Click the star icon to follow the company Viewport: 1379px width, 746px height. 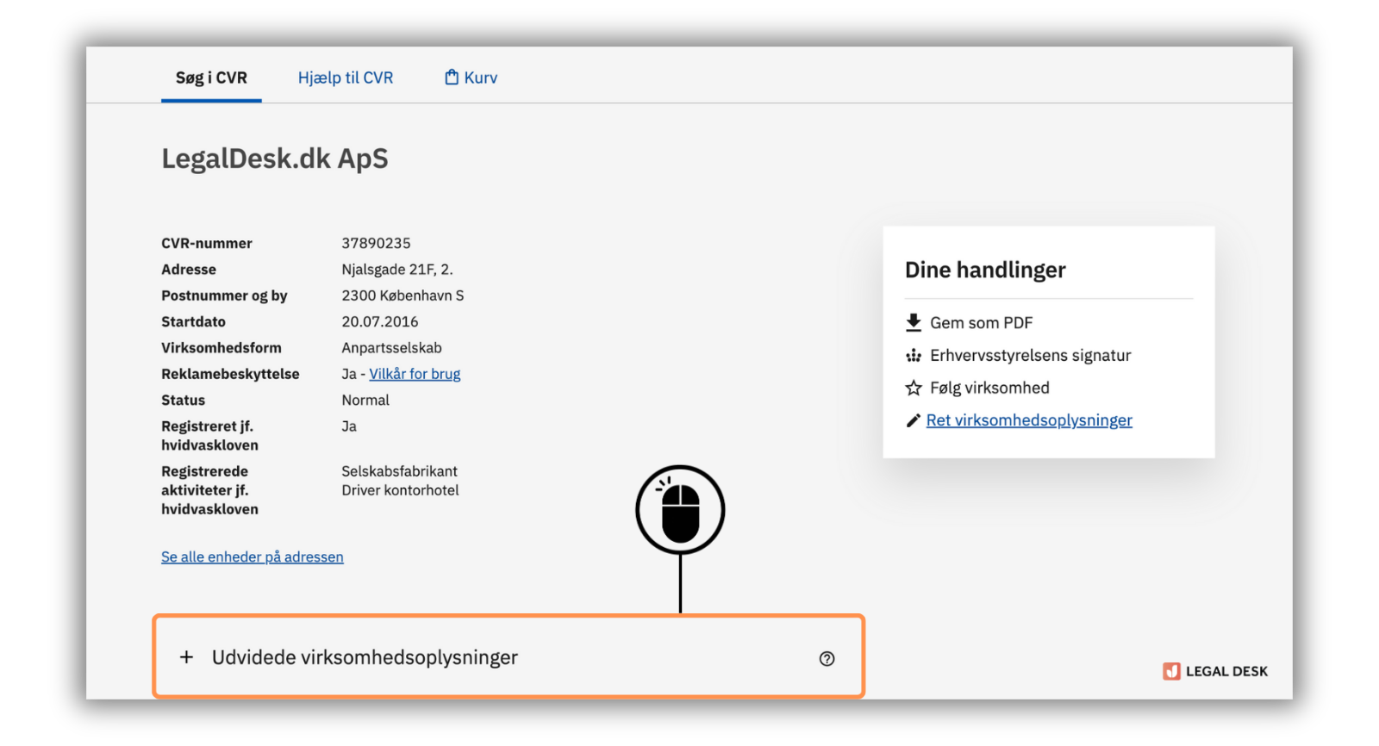pos(914,388)
